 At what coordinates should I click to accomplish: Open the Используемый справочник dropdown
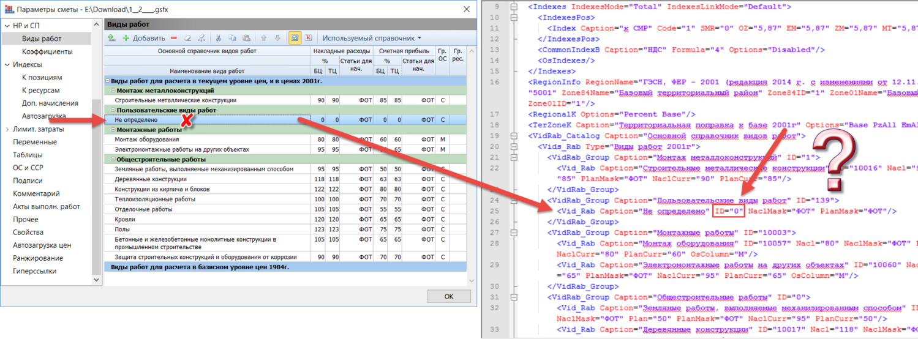click(x=372, y=38)
